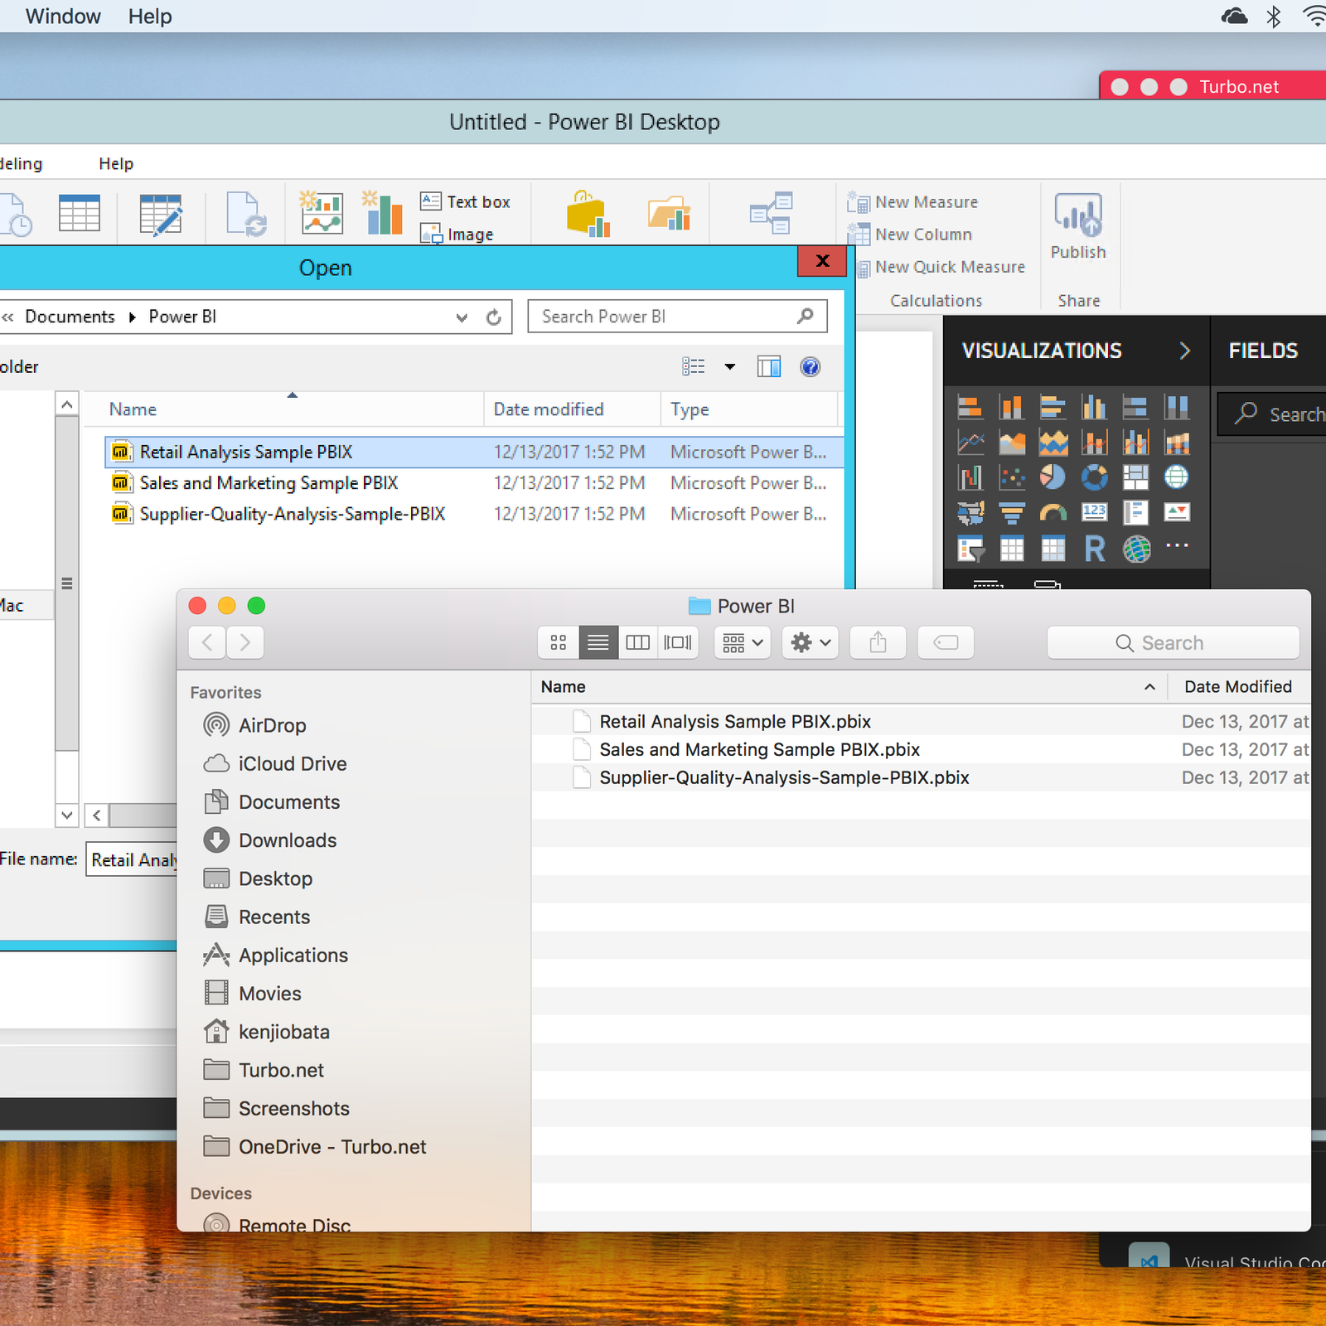Screen dimensions: 1326x1326
Task: Open the macOS Help menu
Action: click(150, 17)
